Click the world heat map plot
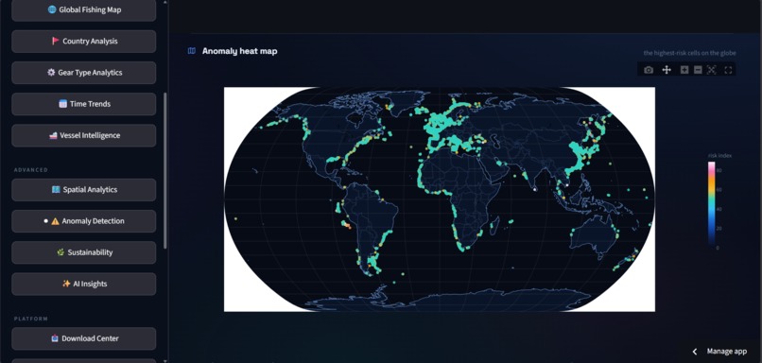 pos(440,199)
